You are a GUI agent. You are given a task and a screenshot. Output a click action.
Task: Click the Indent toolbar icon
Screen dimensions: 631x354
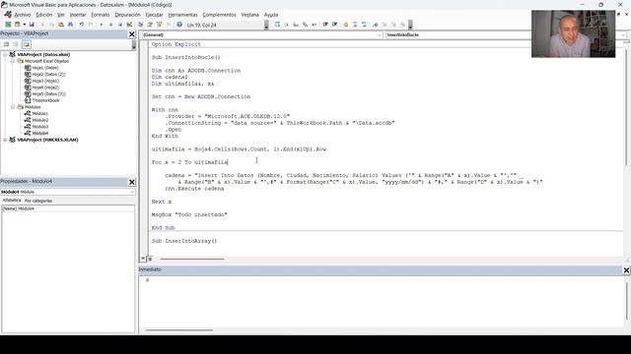click(325, 25)
